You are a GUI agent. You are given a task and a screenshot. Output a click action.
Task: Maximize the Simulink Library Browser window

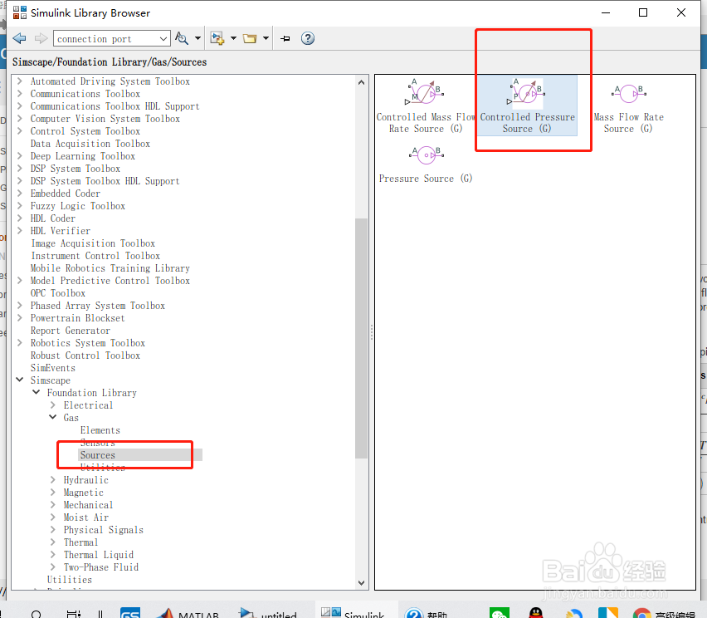coord(643,12)
